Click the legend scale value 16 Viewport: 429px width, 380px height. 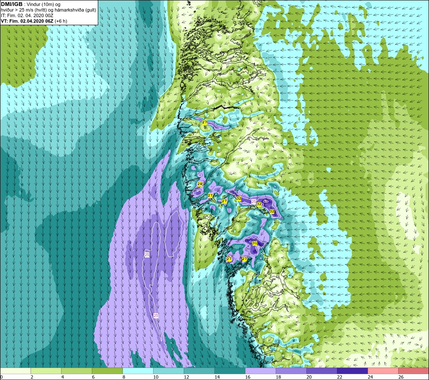click(248, 377)
